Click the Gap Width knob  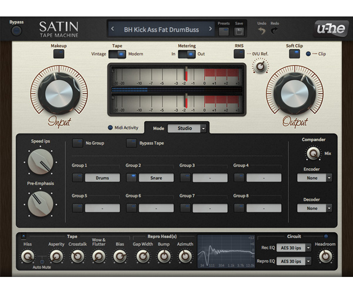[x=143, y=256]
